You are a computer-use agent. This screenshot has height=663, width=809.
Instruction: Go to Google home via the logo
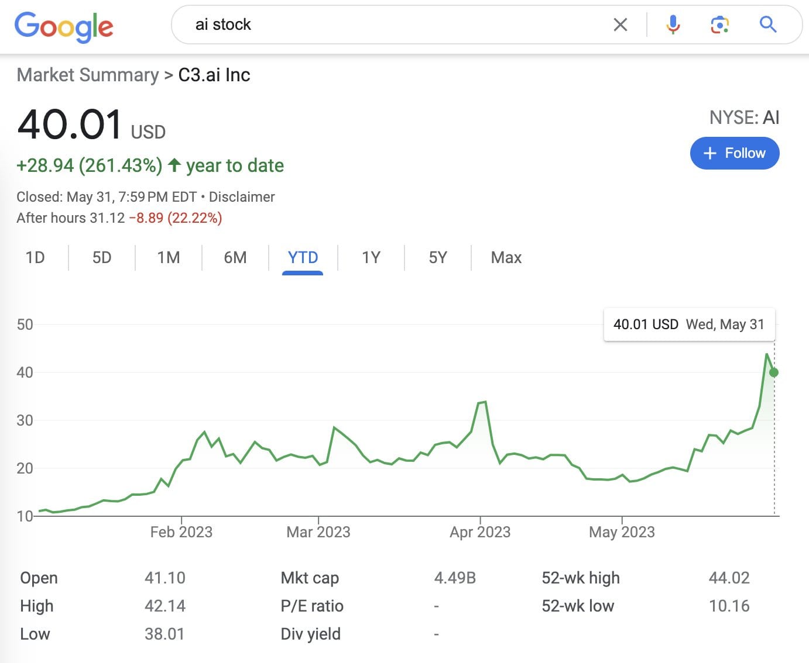click(64, 27)
